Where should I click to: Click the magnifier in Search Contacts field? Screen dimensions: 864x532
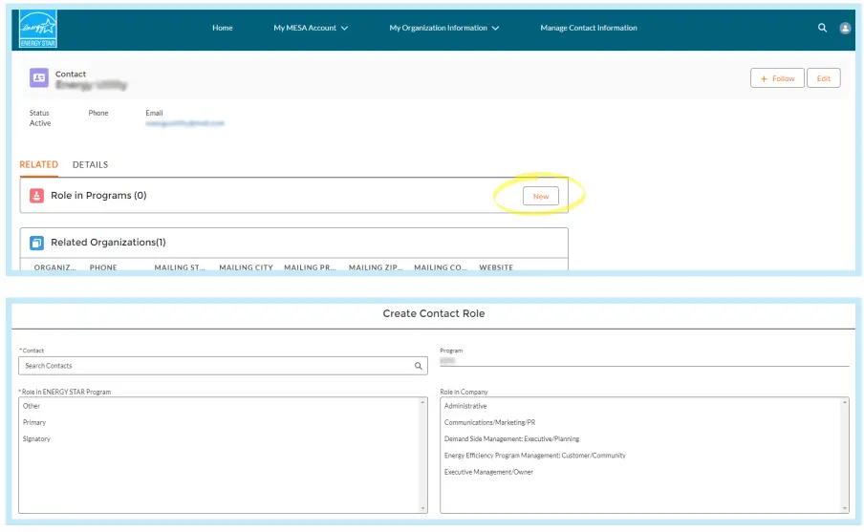click(x=419, y=366)
